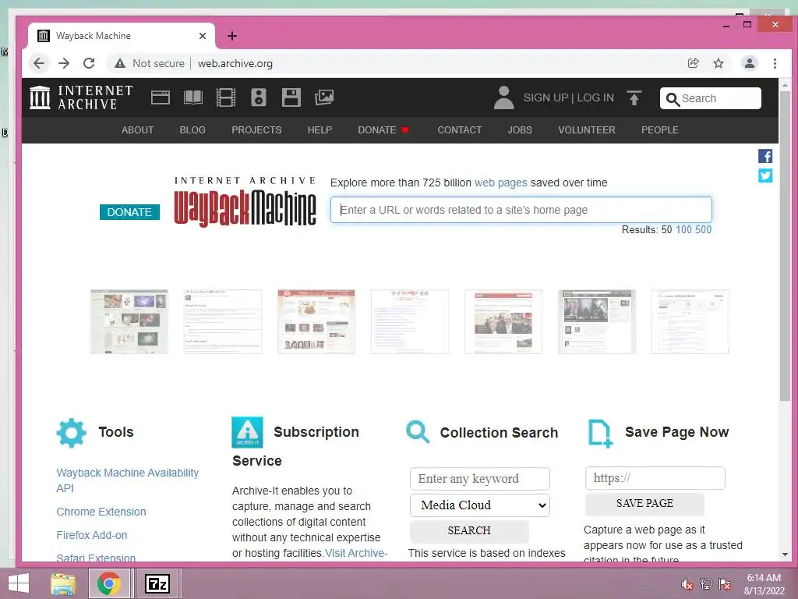Open a new browser tab
Image resolution: width=798 pixels, height=599 pixels.
click(x=232, y=36)
